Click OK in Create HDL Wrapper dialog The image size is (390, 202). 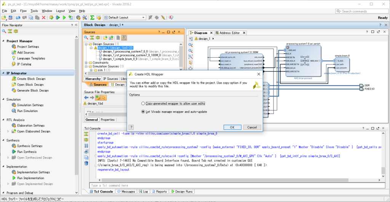click(232, 127)
